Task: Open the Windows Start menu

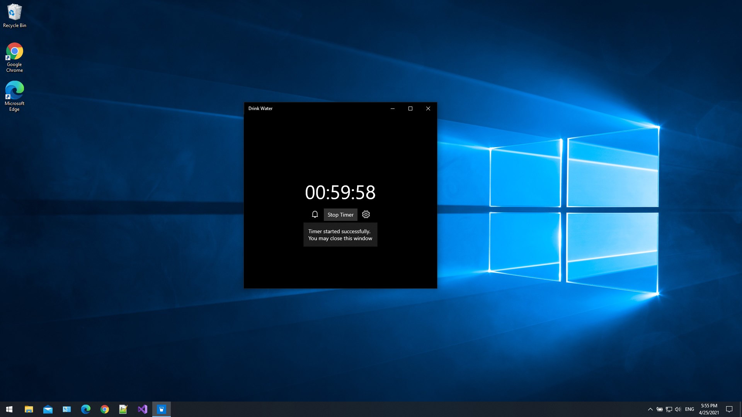Action: [x=9, y=409]
